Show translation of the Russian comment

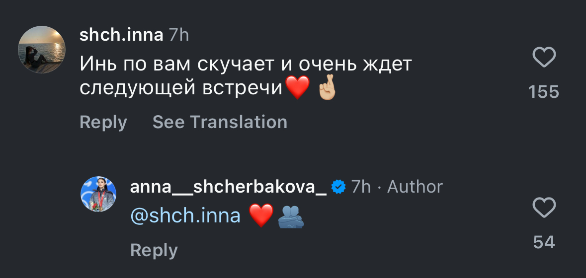220,122
